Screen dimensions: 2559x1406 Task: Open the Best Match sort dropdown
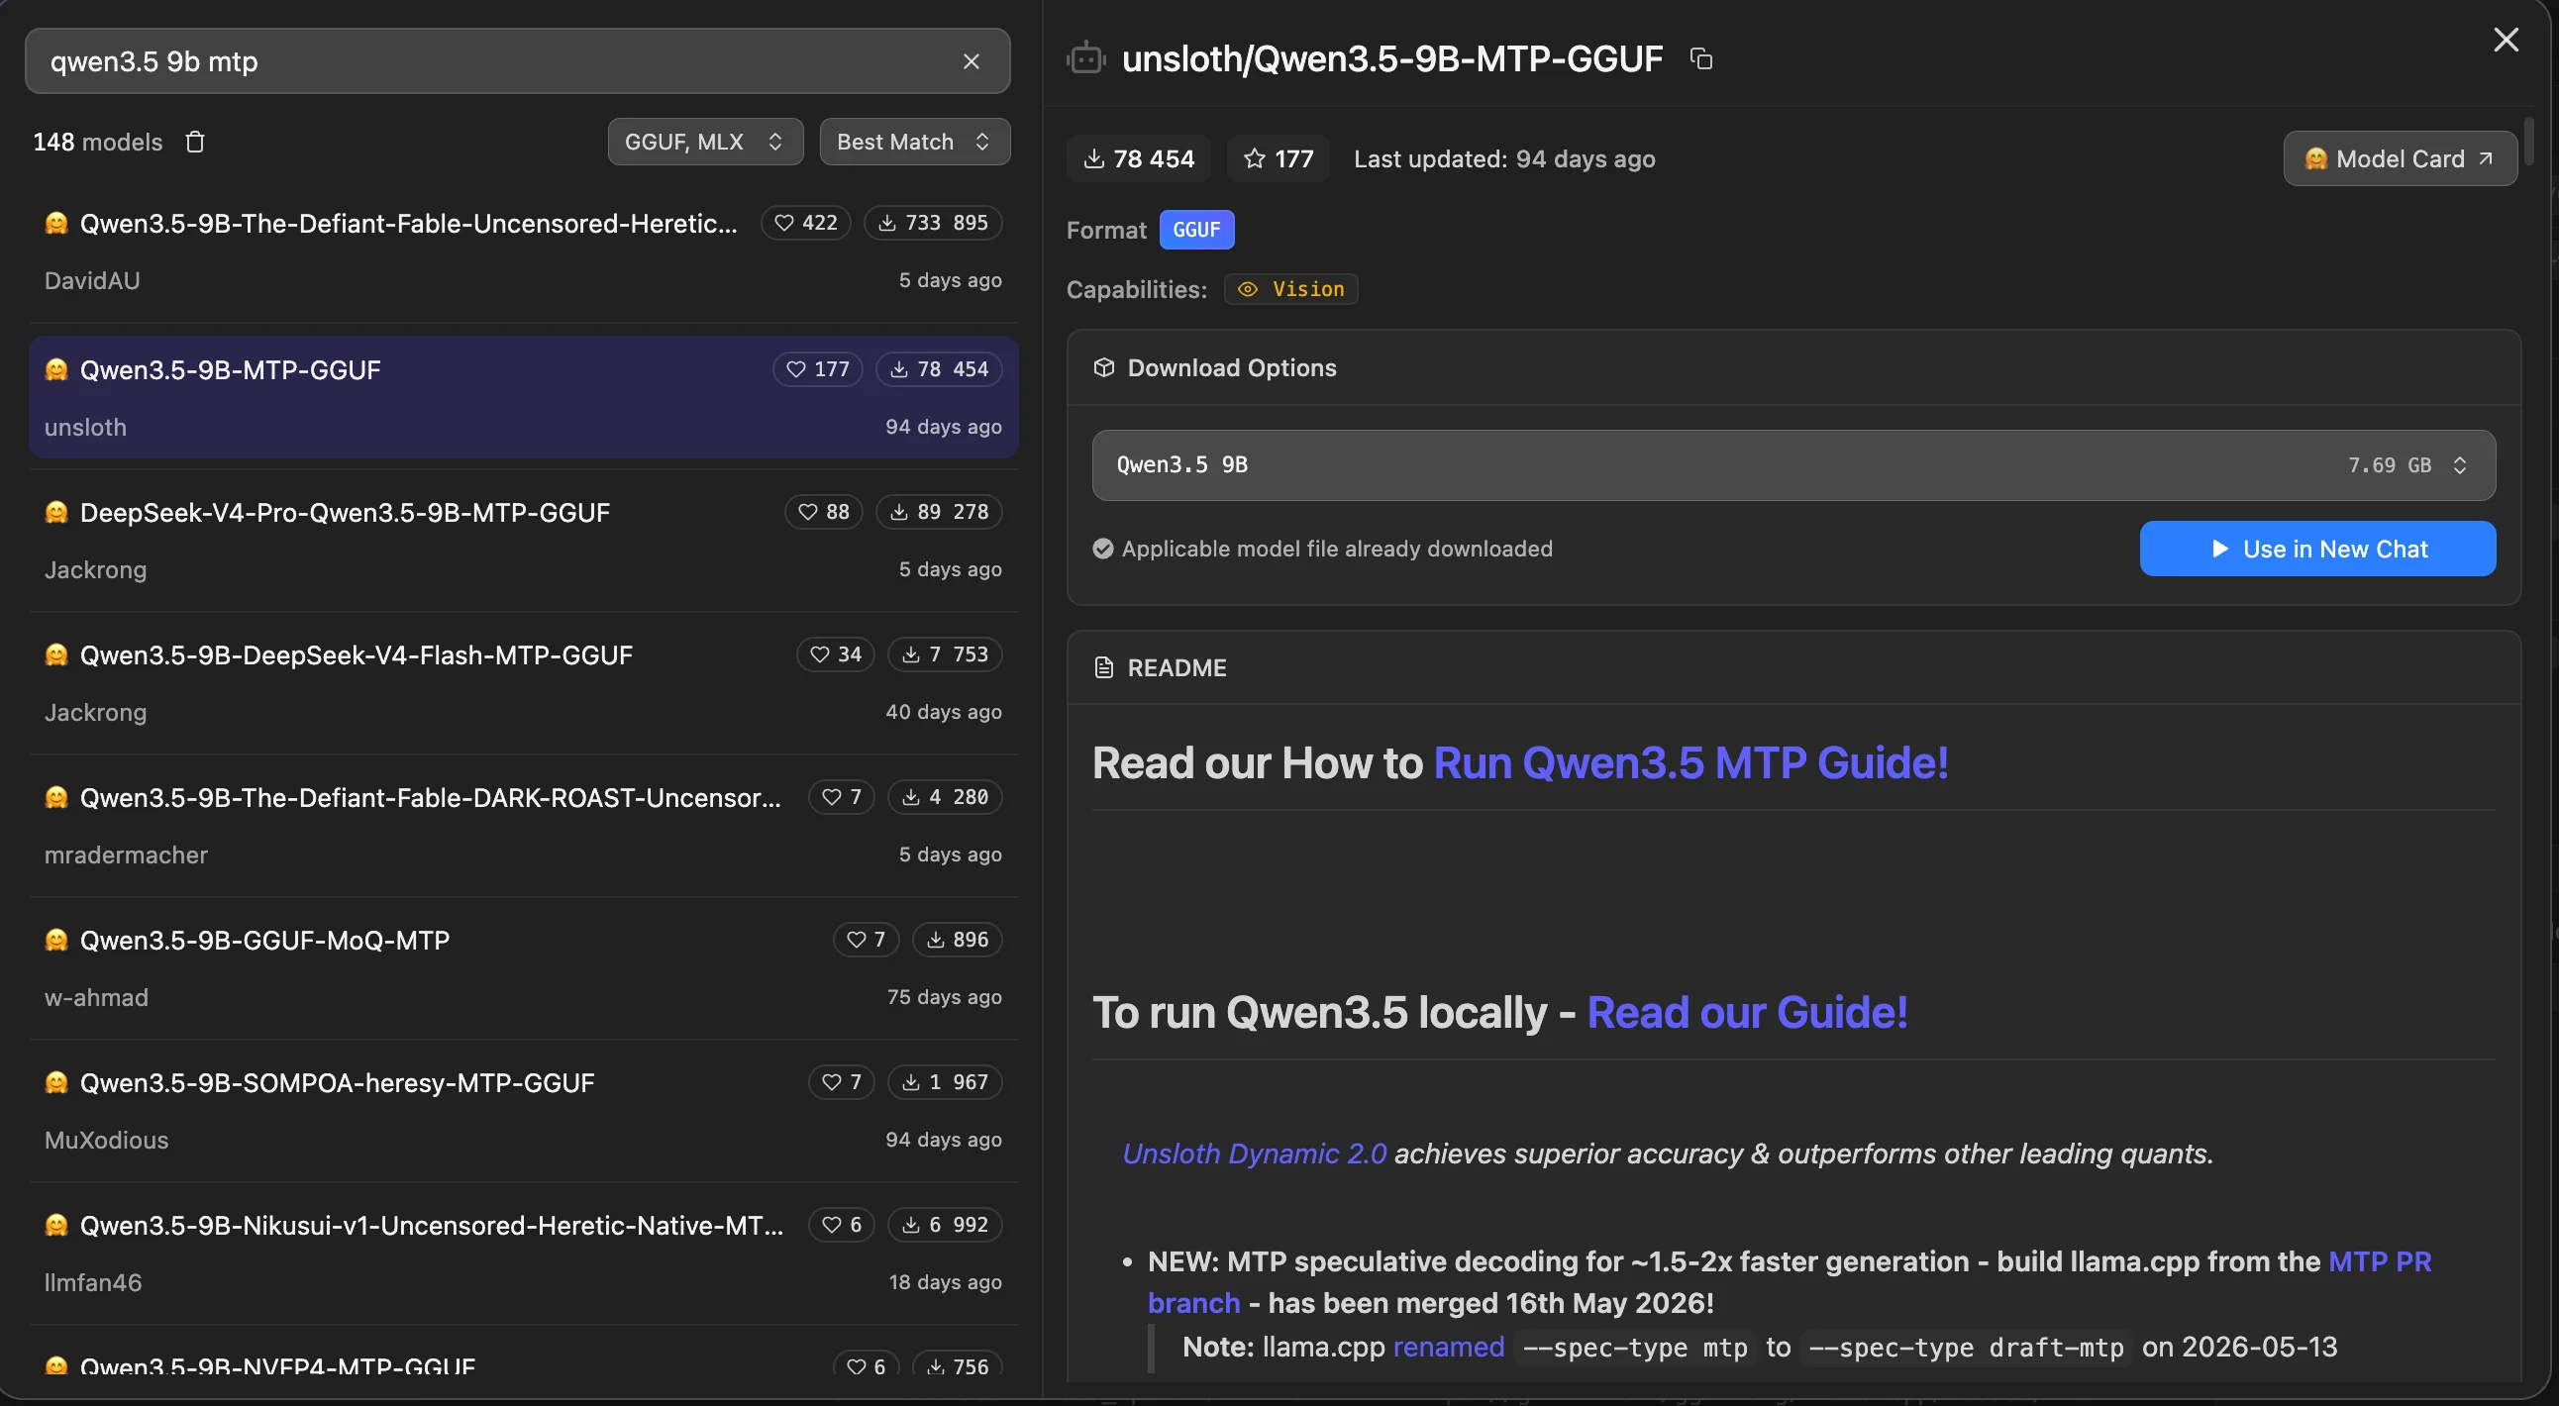point(915,142)
